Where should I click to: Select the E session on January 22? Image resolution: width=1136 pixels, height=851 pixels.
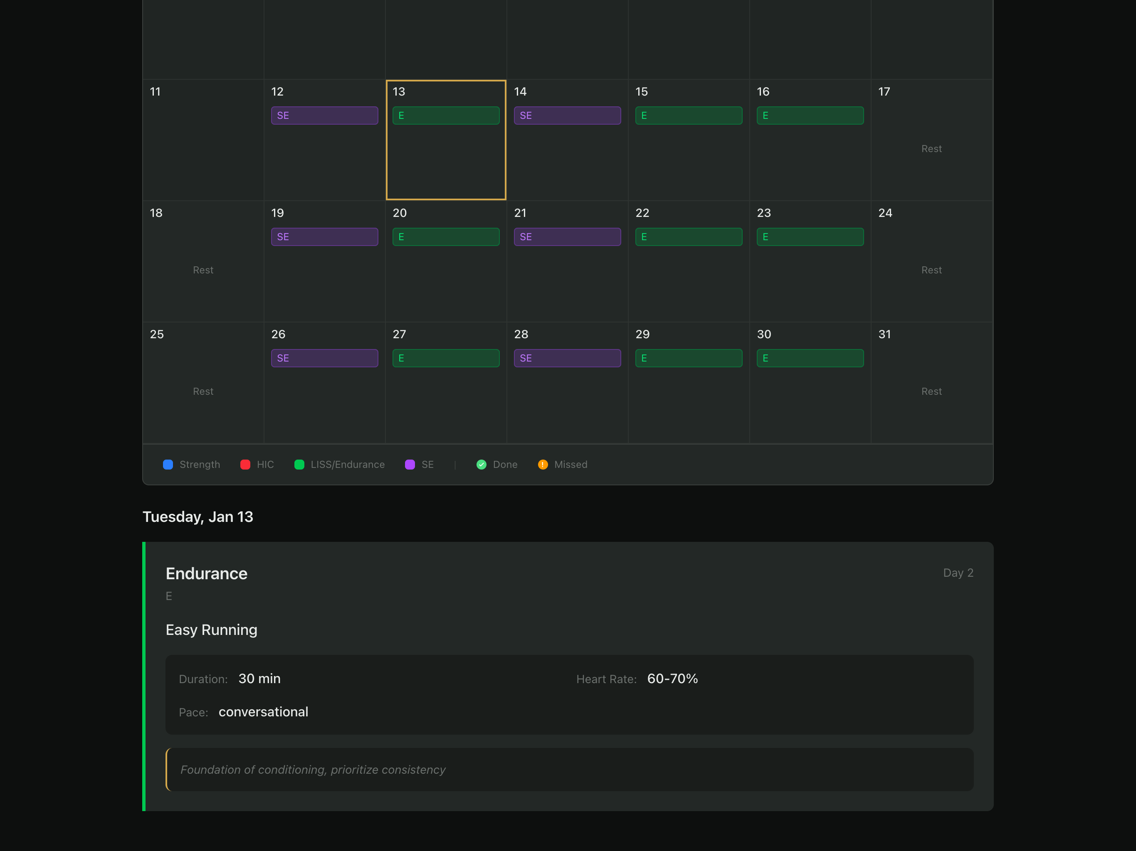click(688, 236)
